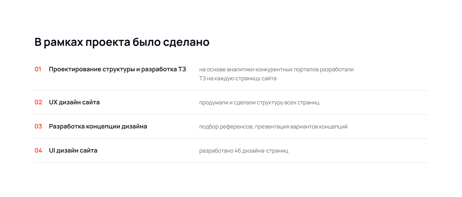
Task: Select the "UX дизайн сайта" title
Action: tap(74, 102)
